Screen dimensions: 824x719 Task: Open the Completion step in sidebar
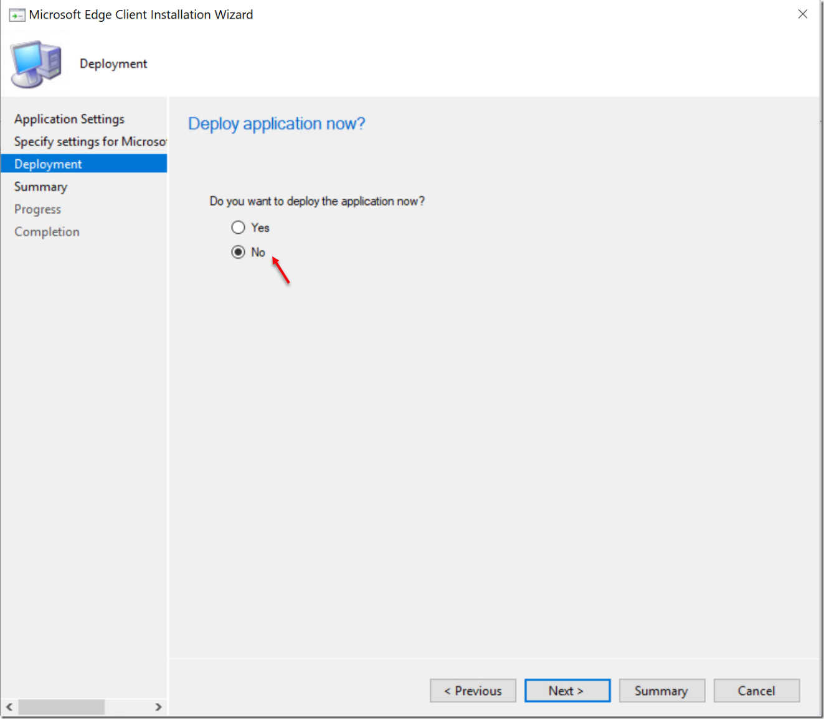(x=47, y=231)
